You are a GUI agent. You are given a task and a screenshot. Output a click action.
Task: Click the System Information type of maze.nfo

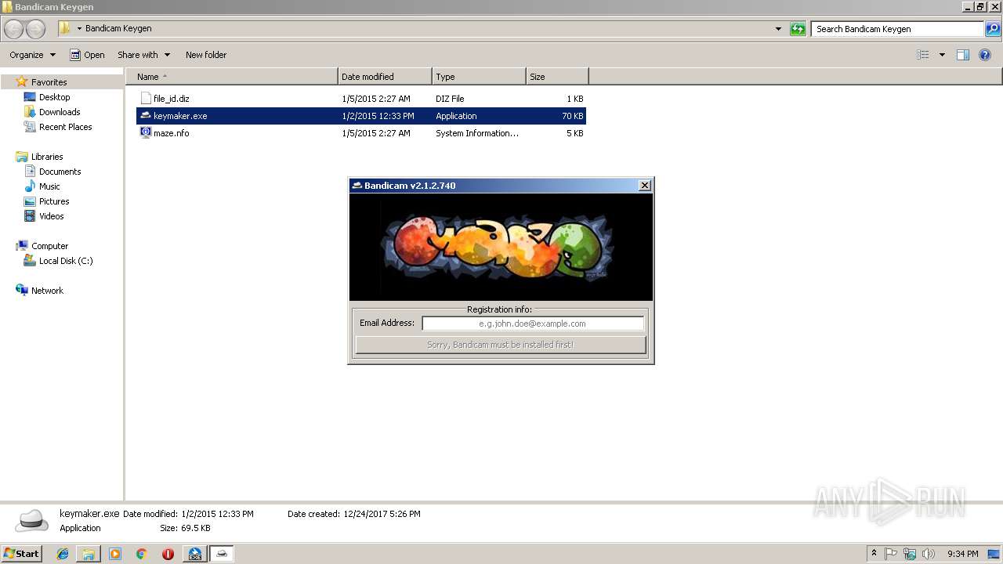477,133
